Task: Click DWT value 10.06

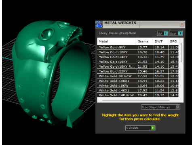Action: click(160, 86)
